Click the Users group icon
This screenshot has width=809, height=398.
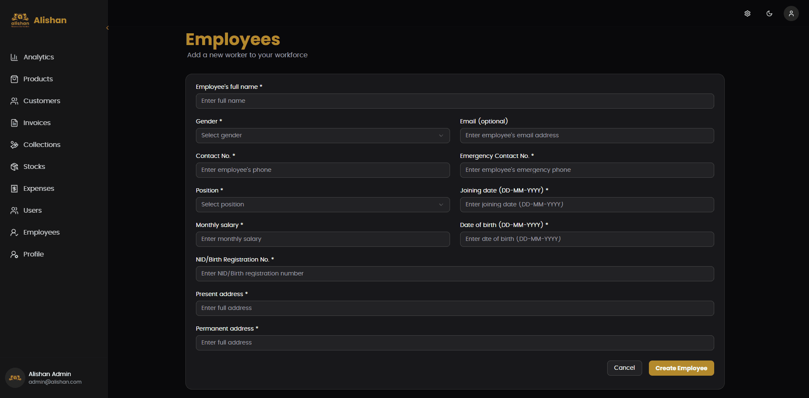(14, 211)
